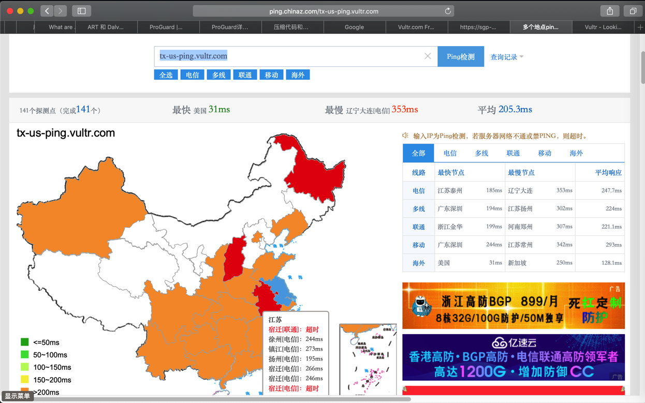Open Safari address bar

[324, 11]
